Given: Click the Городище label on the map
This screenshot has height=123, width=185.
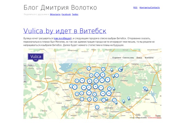Looking at the screenshot, I should 135,64.
